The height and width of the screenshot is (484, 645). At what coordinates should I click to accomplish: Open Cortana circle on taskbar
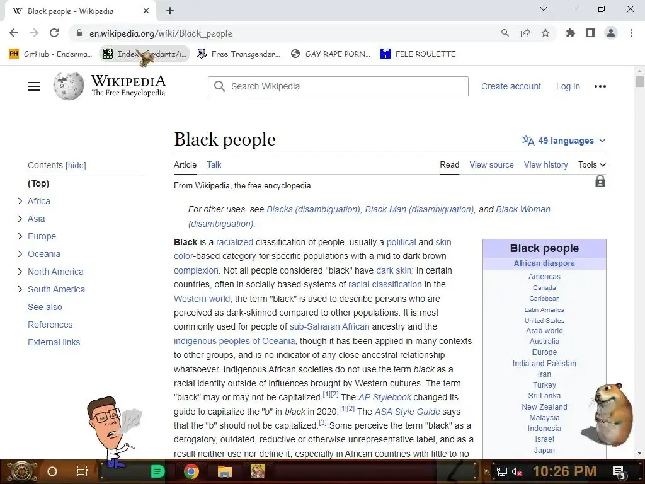(52, 471)
